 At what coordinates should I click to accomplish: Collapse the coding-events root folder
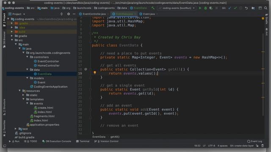pos(8,19)
